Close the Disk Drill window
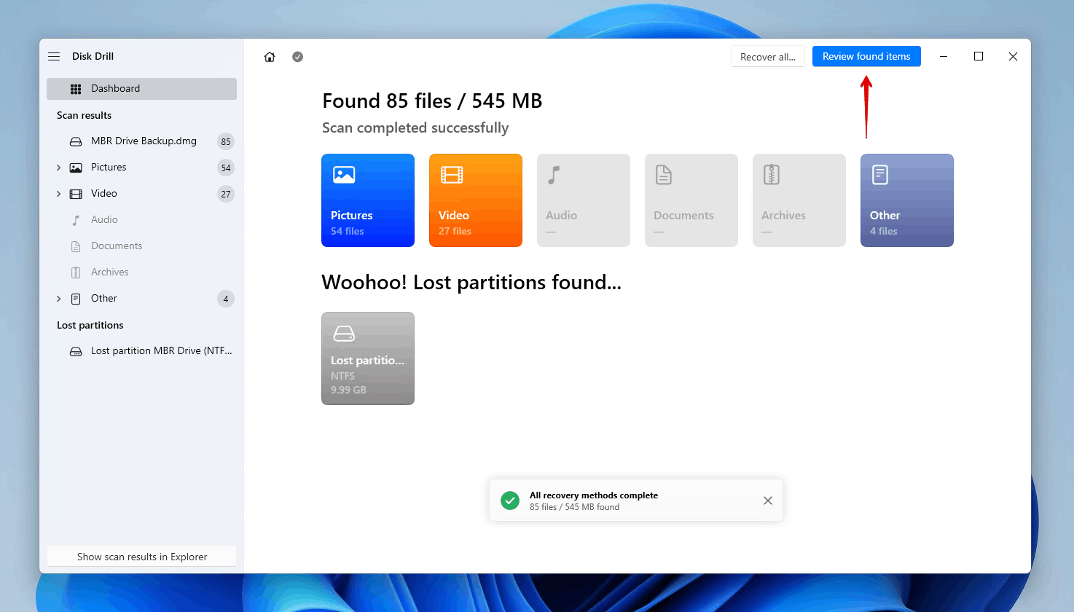 [1013, 56]
